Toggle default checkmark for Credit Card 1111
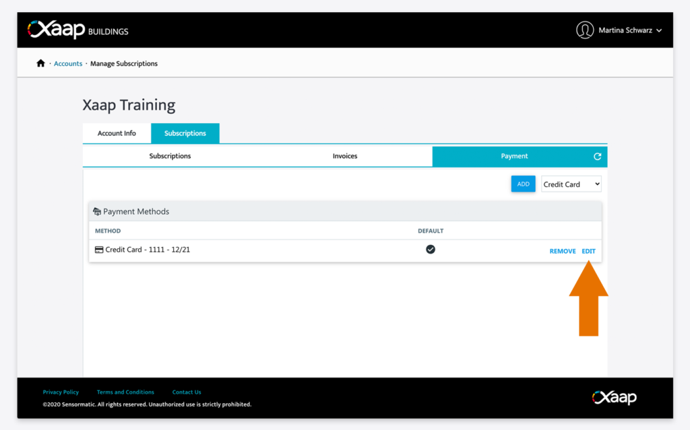Viewport: 690px width, 430px height. (431, 249)
